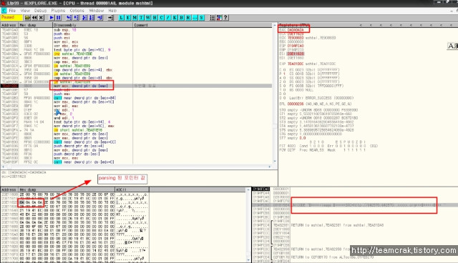This screenshot has width=458, height=263.
Task: Open the Debug menu
Action: tap(40, 11)
